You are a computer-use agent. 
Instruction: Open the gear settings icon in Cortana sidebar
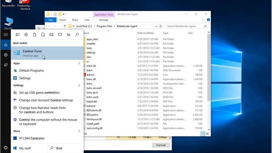click(x=6, y=55)
